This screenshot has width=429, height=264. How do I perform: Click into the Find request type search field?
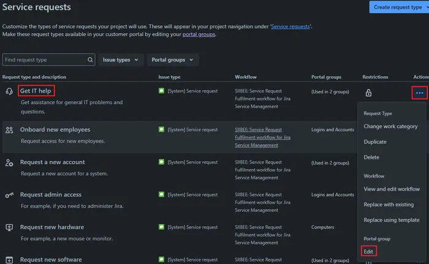pos(43,60)
